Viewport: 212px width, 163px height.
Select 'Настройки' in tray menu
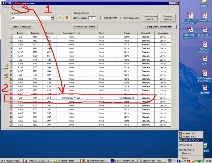(x=191, y=145)
